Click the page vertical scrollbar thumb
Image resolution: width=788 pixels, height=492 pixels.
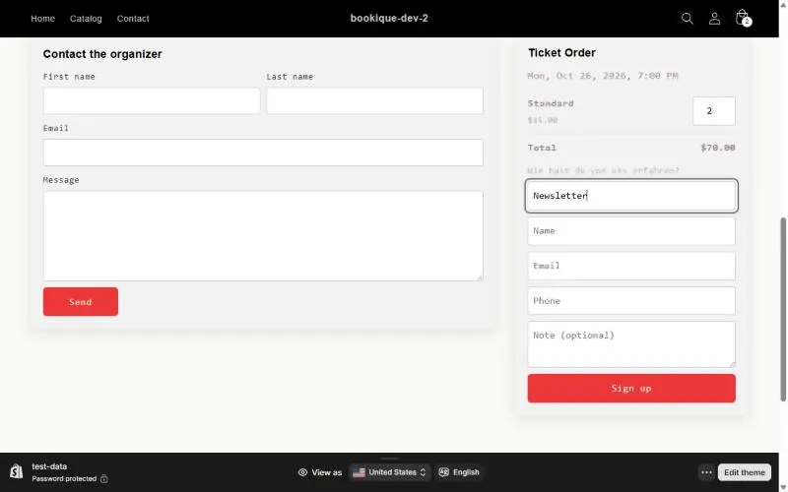coord(783,309)
